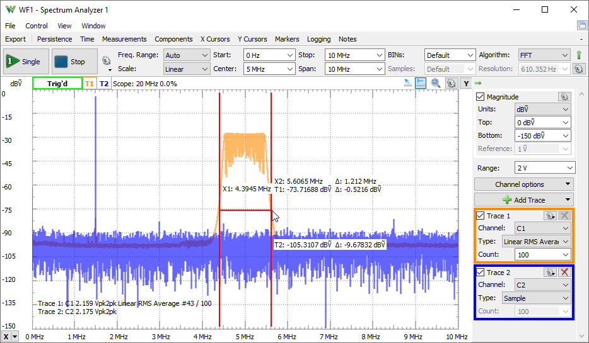Image resolution: width=589 pixels, height=343 pixels.
Task: Click the green up-arrow beside Algorithm
Action: [579, 55]
